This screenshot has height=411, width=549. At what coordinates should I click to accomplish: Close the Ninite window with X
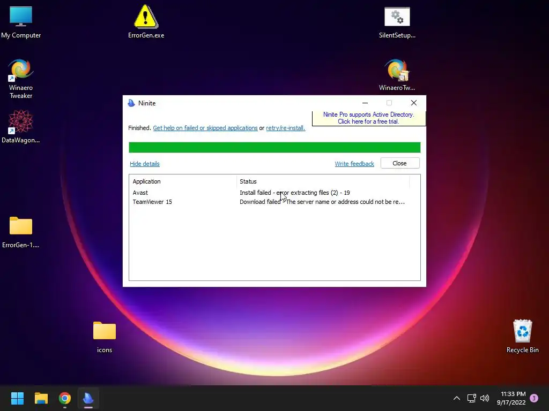414,103
